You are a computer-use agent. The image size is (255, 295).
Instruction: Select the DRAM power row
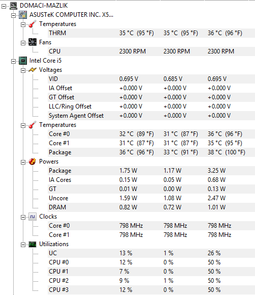click(151, 207)
